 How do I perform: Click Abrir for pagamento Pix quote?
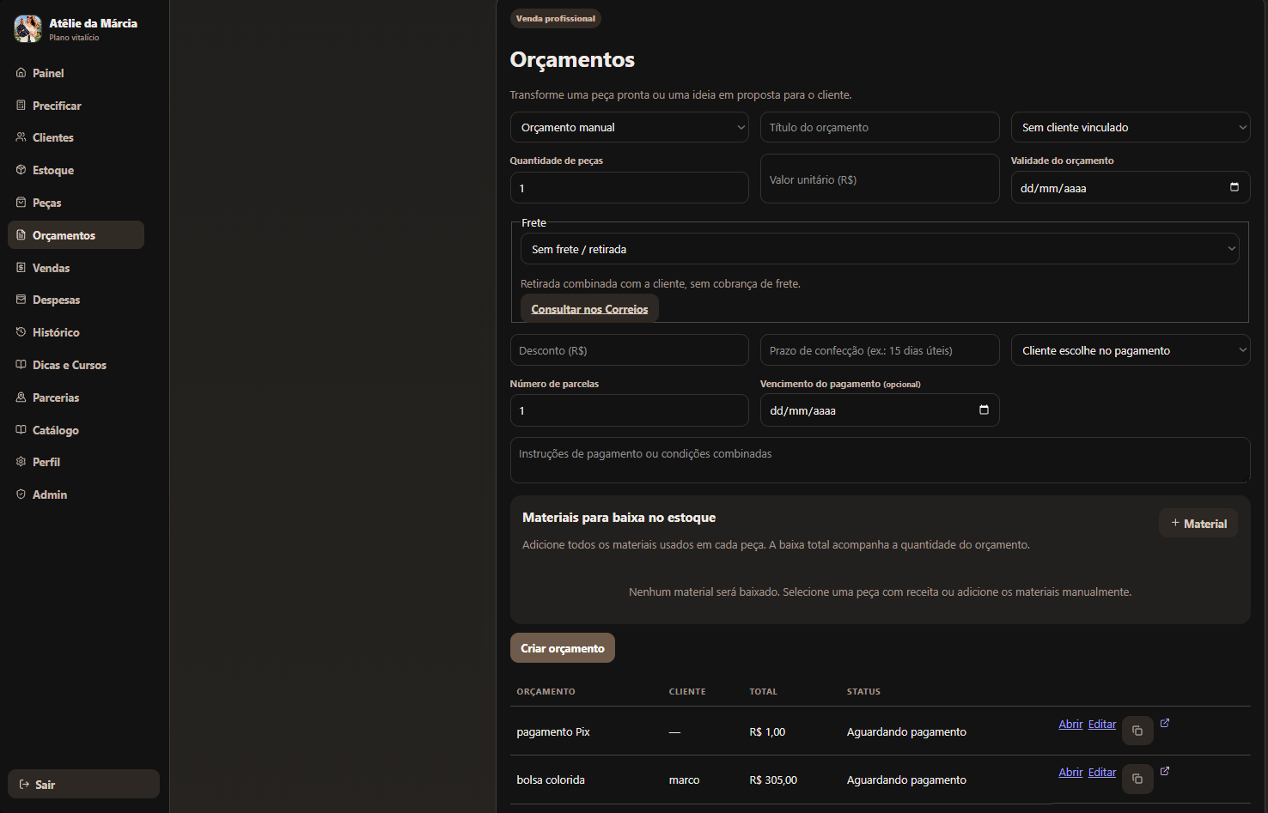click(x=1070, y=724)
